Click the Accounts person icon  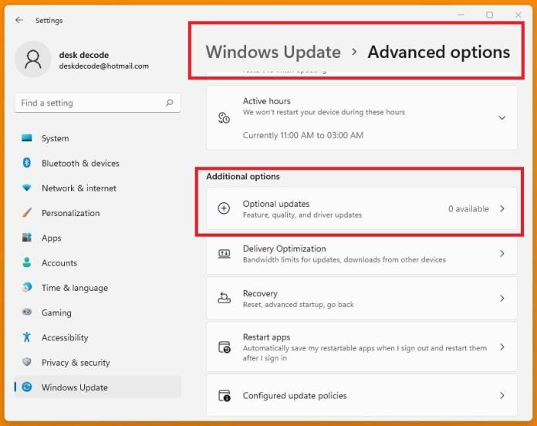[27, 262]
